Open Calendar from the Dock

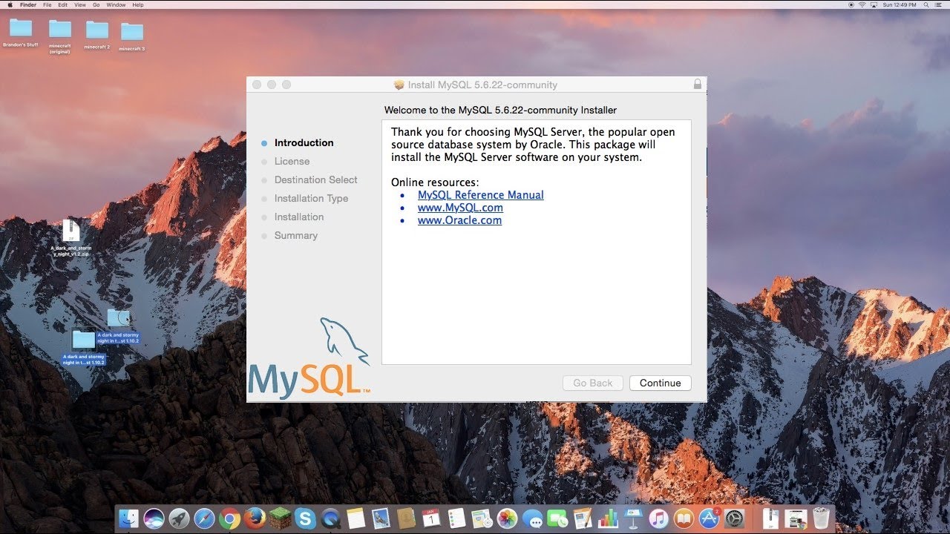click(x=431, y=518)
